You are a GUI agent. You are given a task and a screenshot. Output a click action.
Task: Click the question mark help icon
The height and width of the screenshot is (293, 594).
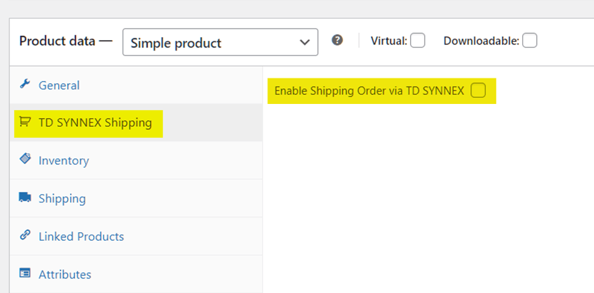337,40
